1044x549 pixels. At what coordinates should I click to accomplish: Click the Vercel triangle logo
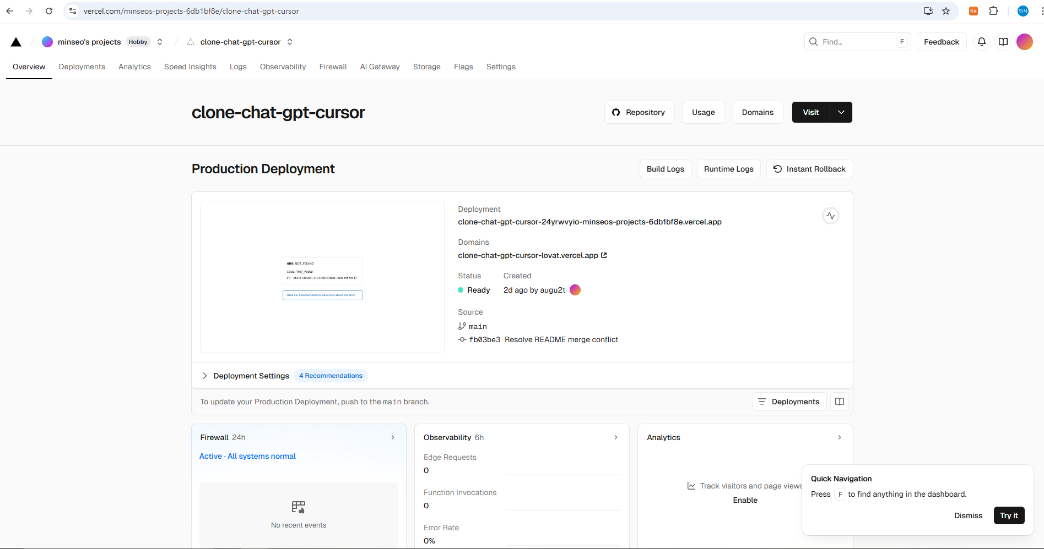coord(16,42)
